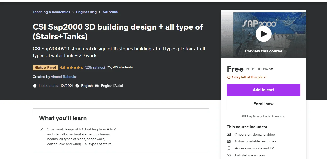Viewport: 327px width, 159px height.
Task: Click the globe language icon
Action: coord(77,86)
